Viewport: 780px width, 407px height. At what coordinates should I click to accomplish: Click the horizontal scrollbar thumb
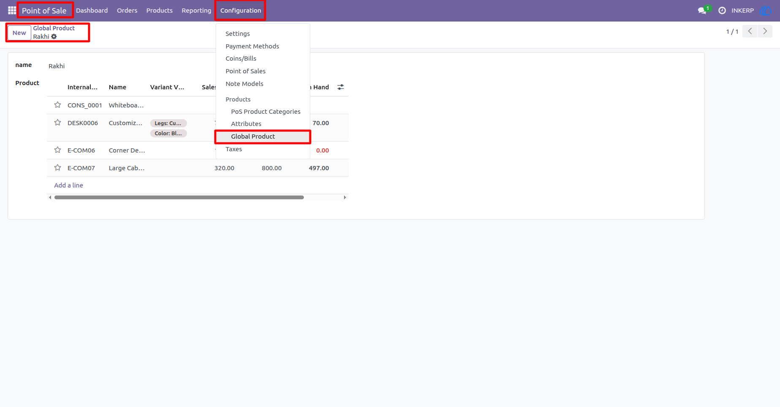179,197
